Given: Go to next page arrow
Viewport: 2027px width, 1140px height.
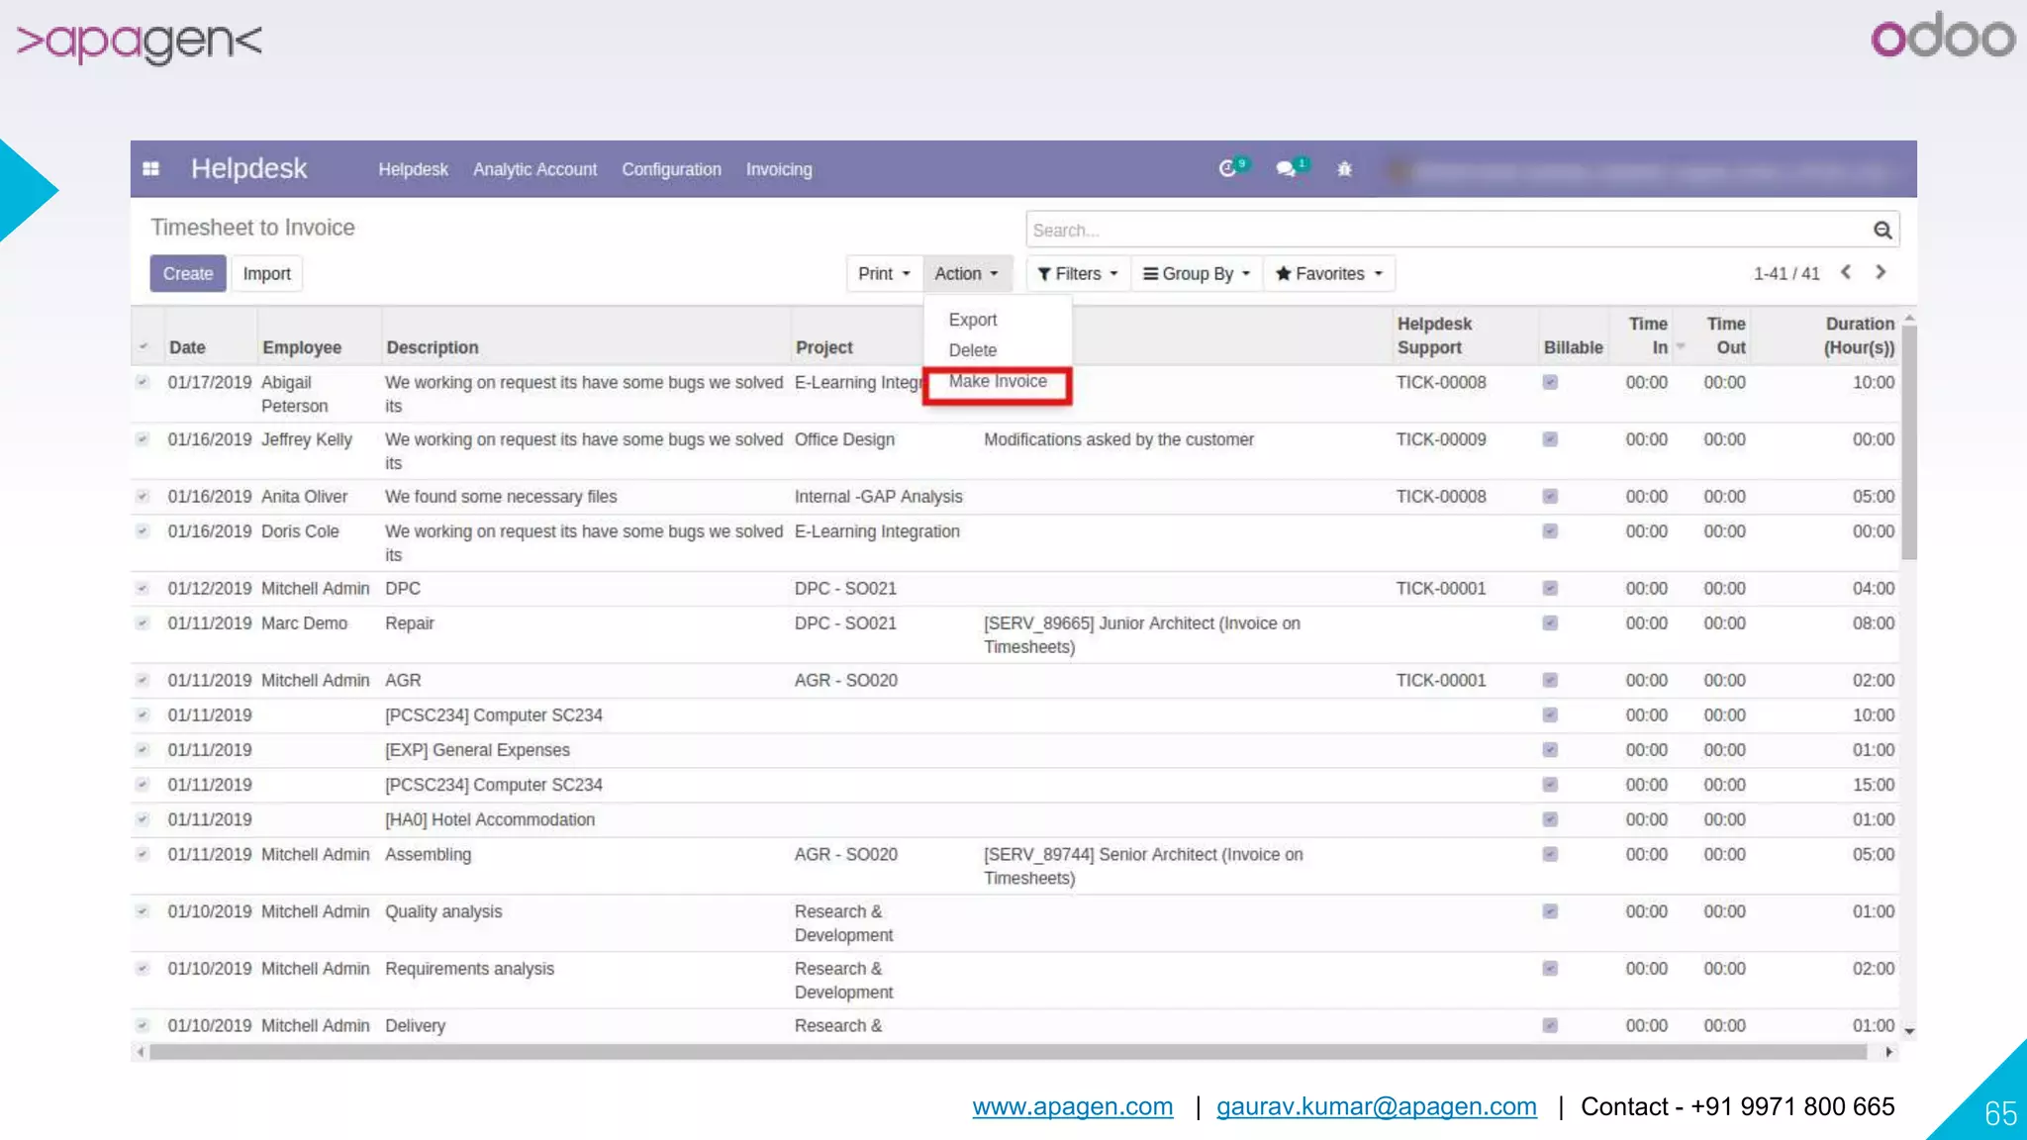Looking at the screenshot, I should click(1881, 272).
